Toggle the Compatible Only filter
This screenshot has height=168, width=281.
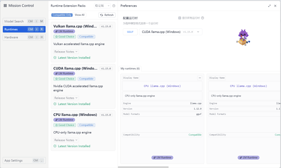(x=62, y=15)
